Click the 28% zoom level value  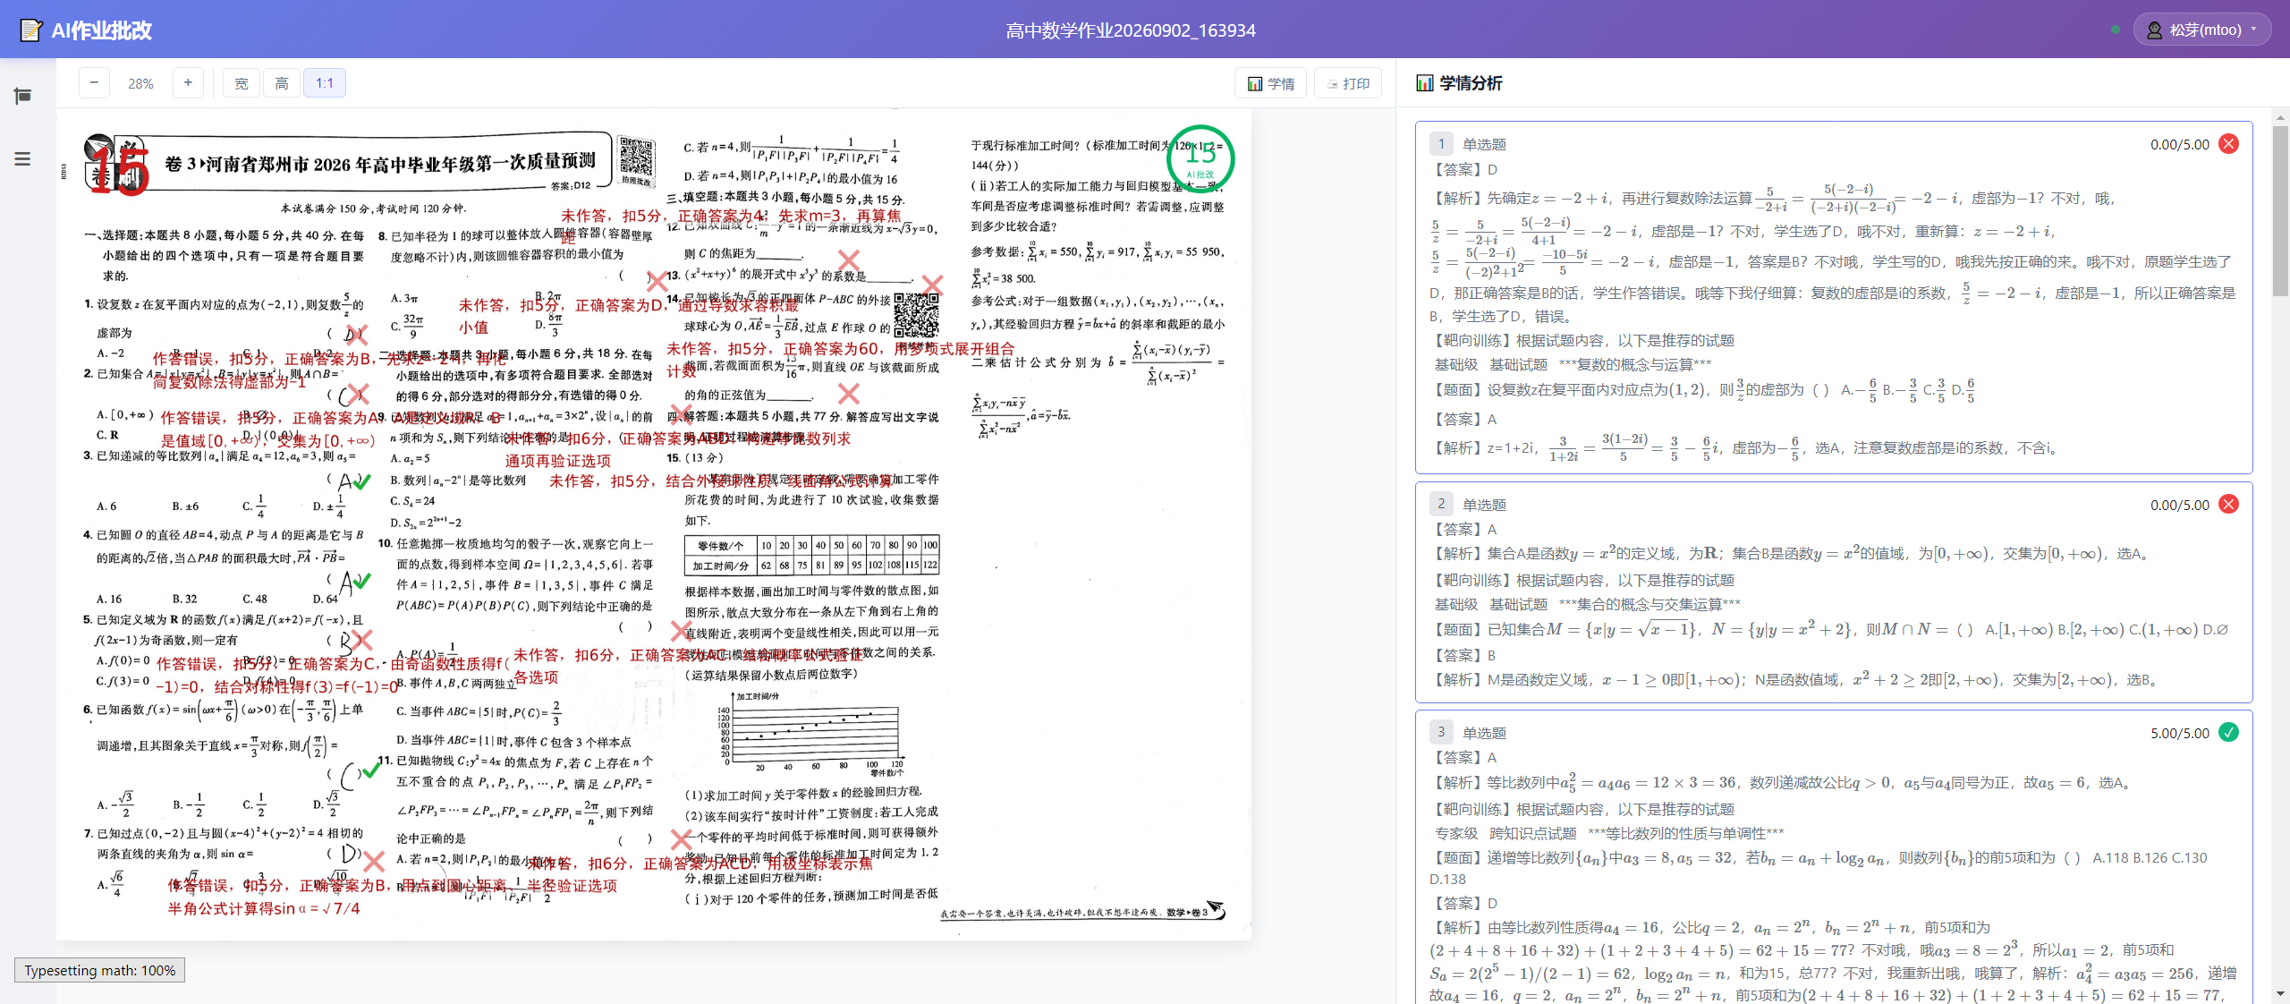[x=141, y=83]
